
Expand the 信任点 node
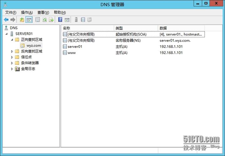[12, 57]
